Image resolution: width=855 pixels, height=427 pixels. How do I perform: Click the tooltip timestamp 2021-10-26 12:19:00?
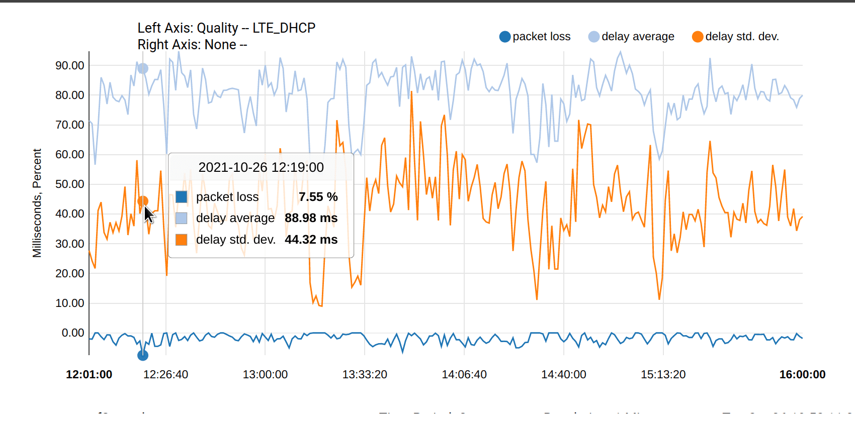[261, 167]
